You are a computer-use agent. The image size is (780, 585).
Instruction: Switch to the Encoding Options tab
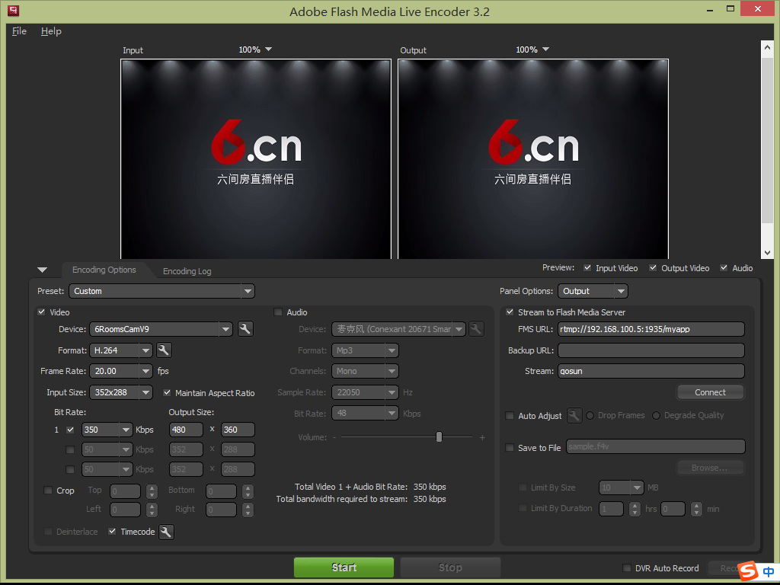[104, 270]
